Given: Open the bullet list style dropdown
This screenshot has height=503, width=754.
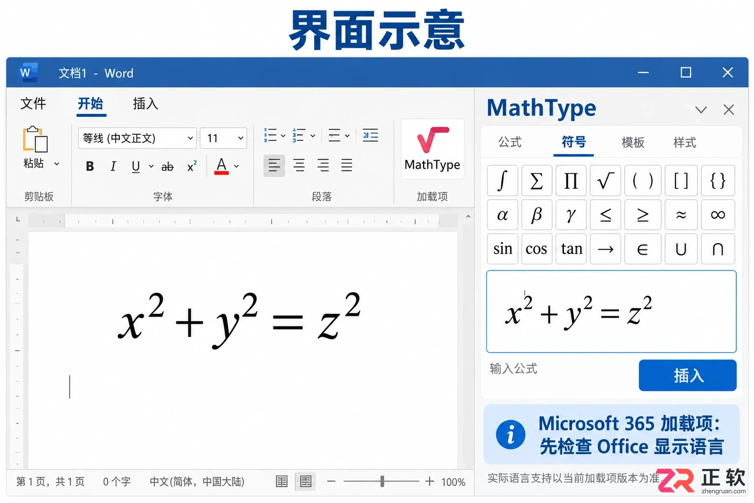Looking at the screenshot, I should pos(283,136).
